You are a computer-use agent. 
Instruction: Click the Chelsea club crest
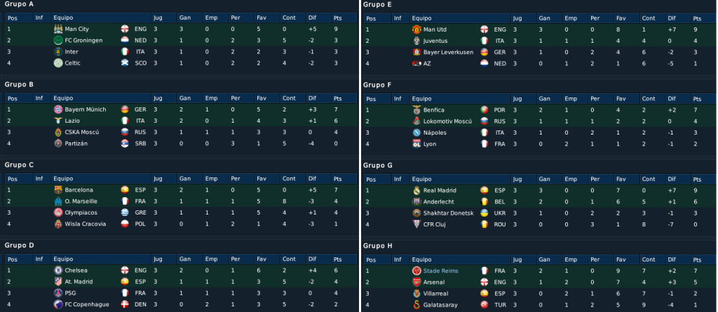tap(57, 271)
